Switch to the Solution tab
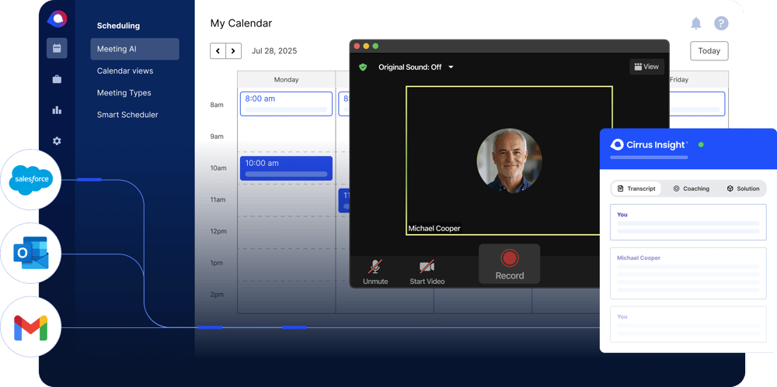 (x=743, y=188)
